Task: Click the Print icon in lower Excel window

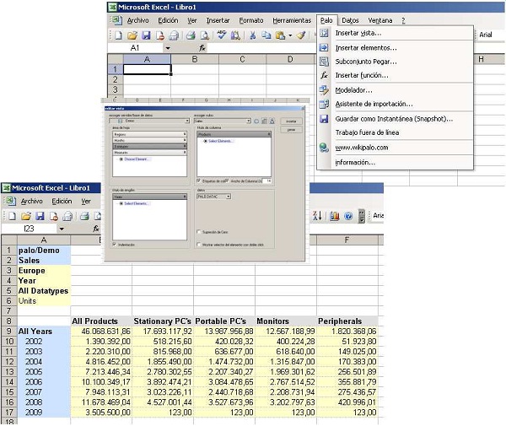Action: coord(84,216)
